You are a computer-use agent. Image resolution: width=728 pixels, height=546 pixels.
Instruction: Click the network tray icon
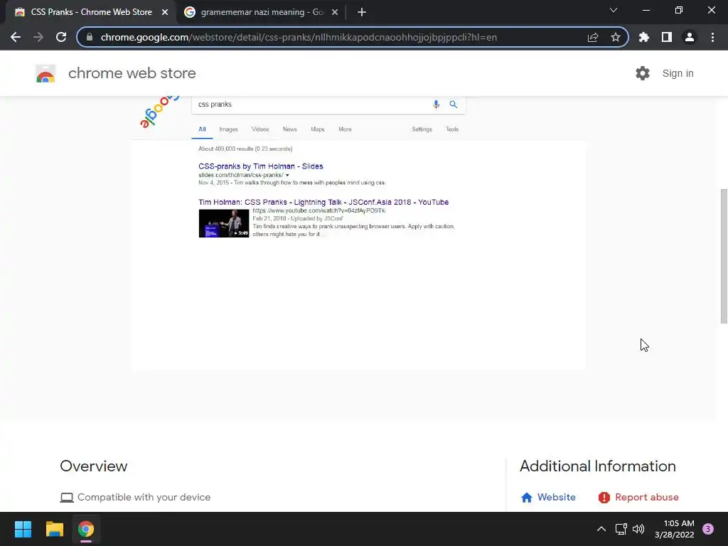pos(621,529)
